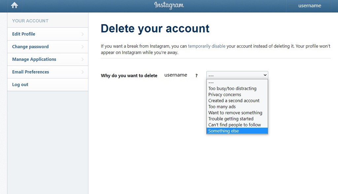The height and width of the screenshot is (194, 338).
Task: Open Manage Applications in the sidebar
Action: pyautogui.click(x=48, y=59)
